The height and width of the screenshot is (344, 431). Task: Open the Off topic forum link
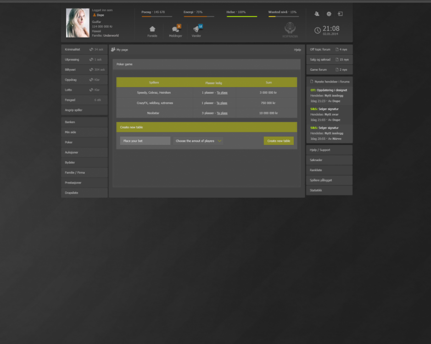click(320, 50)
